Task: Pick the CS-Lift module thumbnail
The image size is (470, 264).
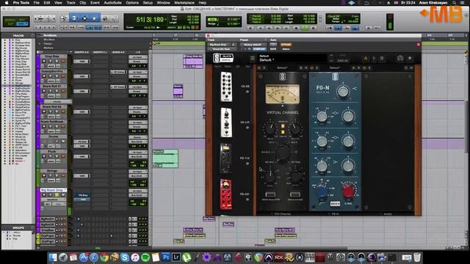Action: [x=226, y=122]
